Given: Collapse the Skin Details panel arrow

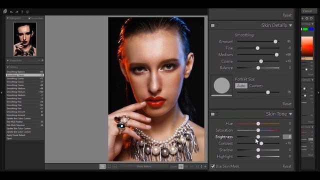Looking at the screenshot, I should pos(290,25).
